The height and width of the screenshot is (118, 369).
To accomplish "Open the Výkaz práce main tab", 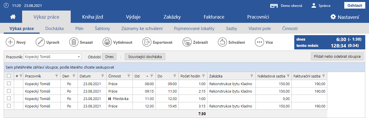I will (x=46, y=17).
